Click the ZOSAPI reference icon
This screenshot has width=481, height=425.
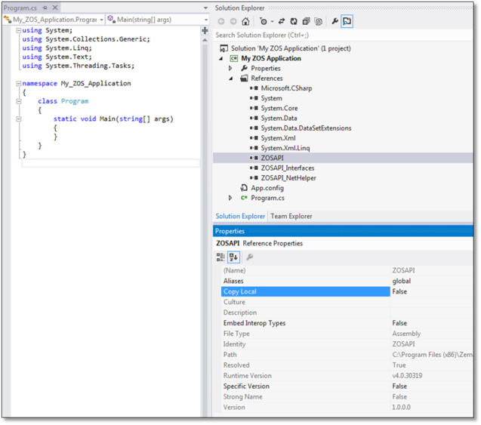(254, 158)
